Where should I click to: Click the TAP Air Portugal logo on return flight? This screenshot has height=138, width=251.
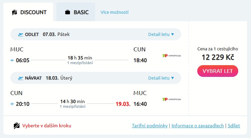pyautogui.click(x=171, y=99)
